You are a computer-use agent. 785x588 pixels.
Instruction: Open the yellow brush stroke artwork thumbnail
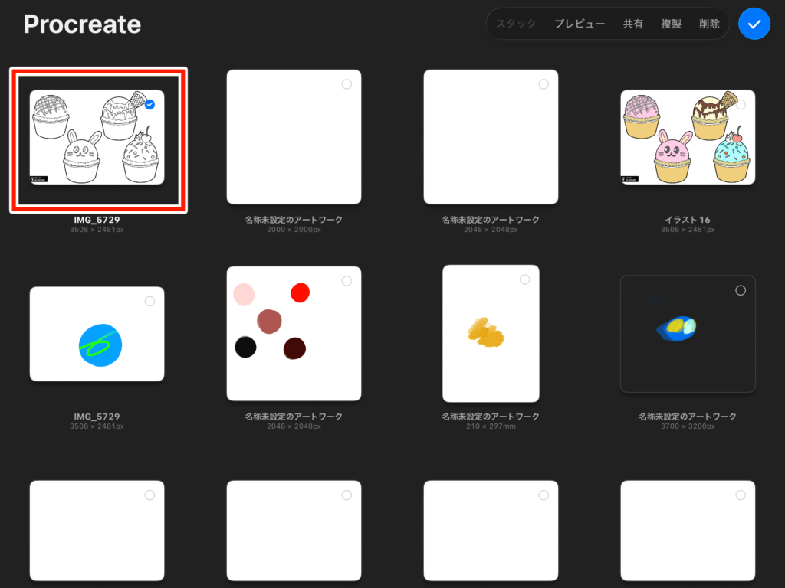[x=491, y=333]
